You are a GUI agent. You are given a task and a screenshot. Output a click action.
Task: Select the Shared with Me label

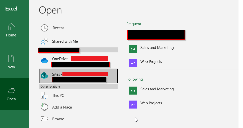[65, 41]
